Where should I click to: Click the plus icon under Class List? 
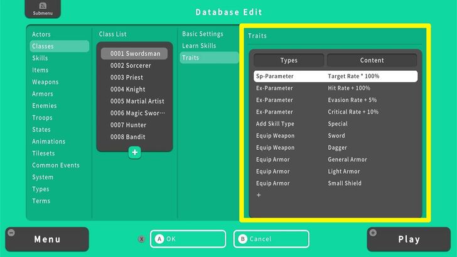(134, 152)
